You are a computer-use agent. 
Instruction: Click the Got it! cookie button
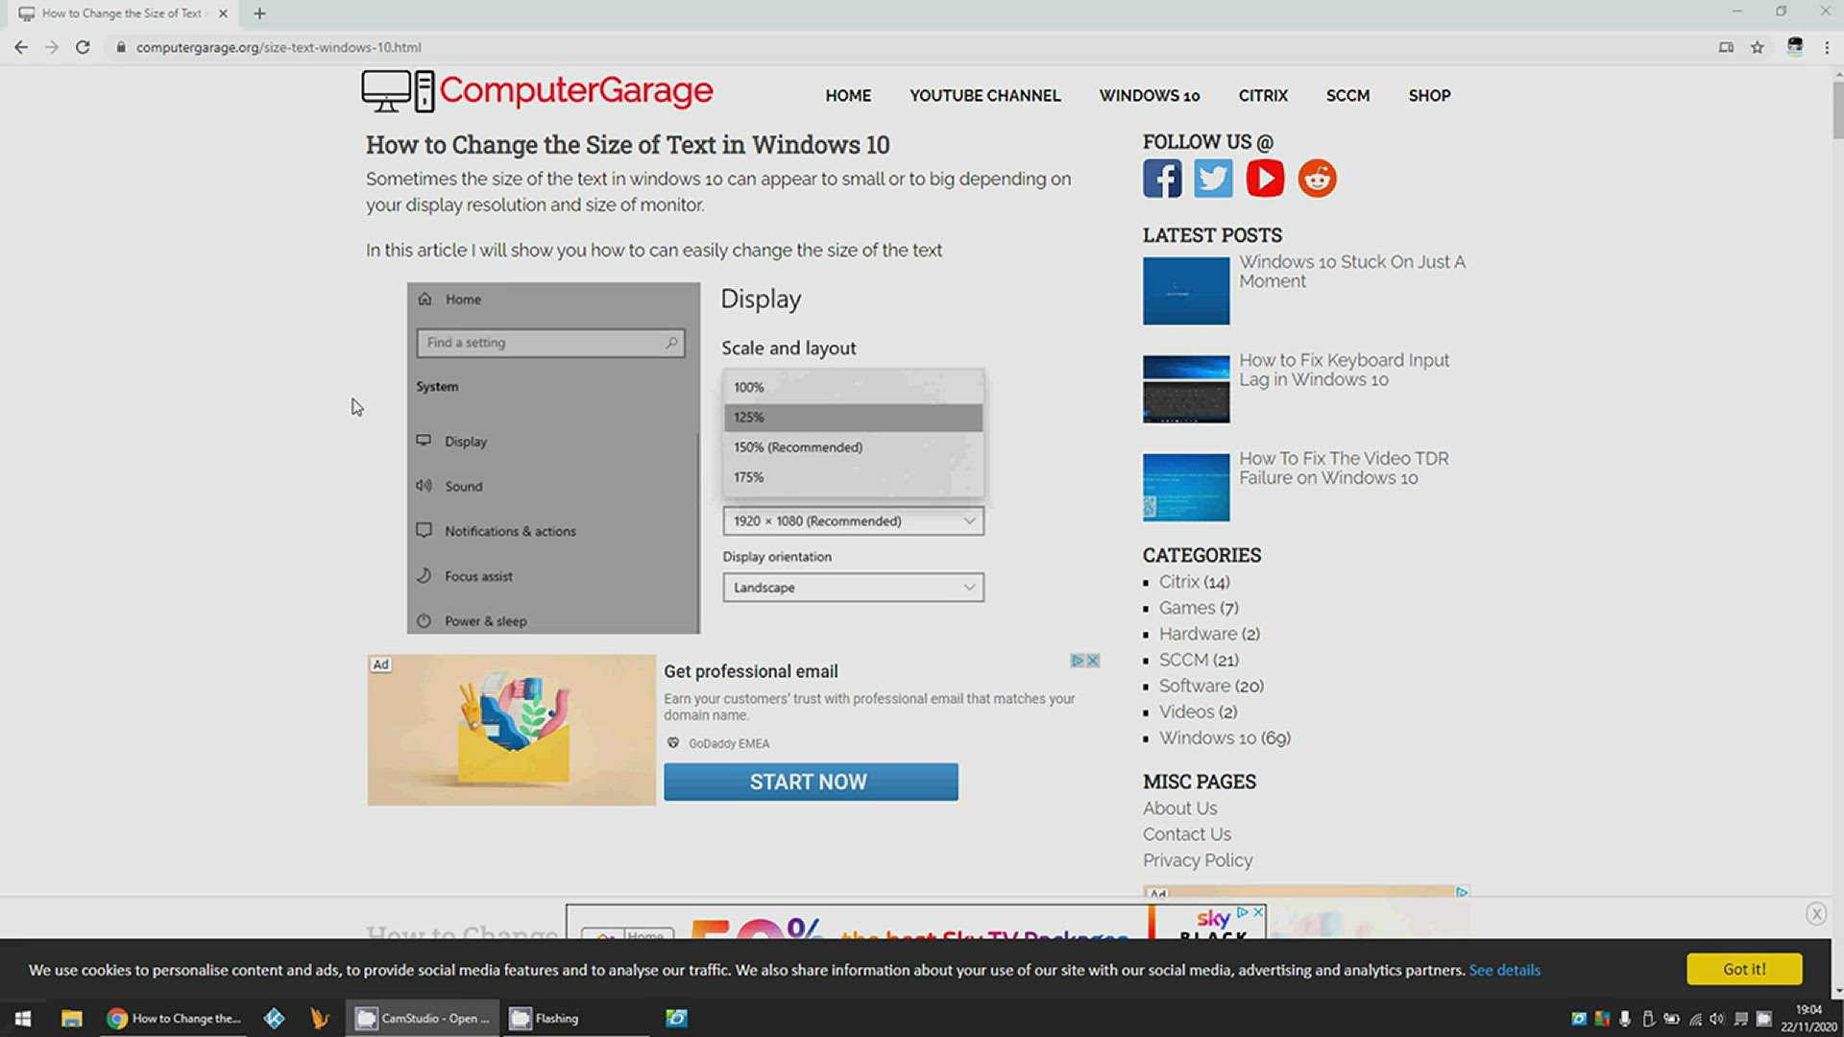[1744, 969]
